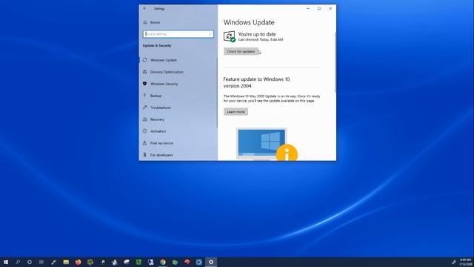Click the "You're up to date" status text
This screenshot has width=474, height=267.
(257, 34)
